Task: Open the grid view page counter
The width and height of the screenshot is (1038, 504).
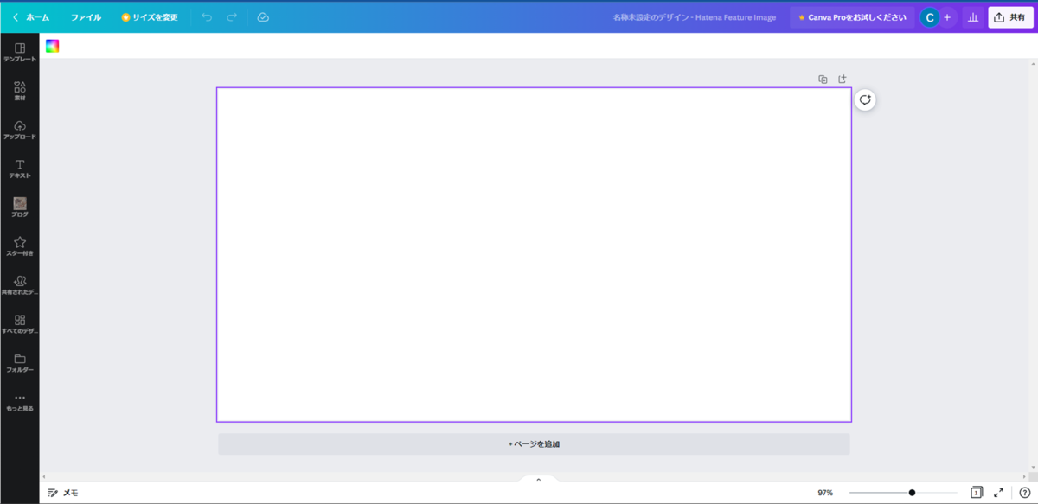Action: [977, 493]
